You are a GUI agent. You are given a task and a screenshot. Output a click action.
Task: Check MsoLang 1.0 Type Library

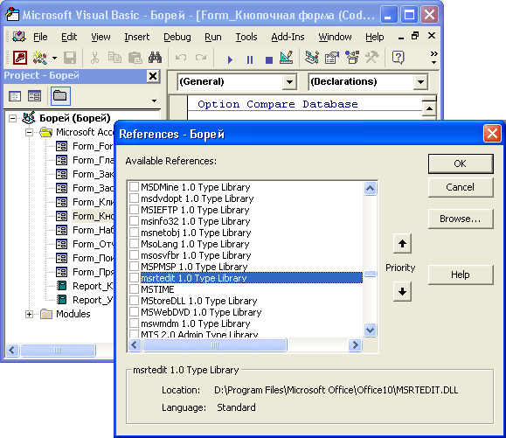pos(134,244)
